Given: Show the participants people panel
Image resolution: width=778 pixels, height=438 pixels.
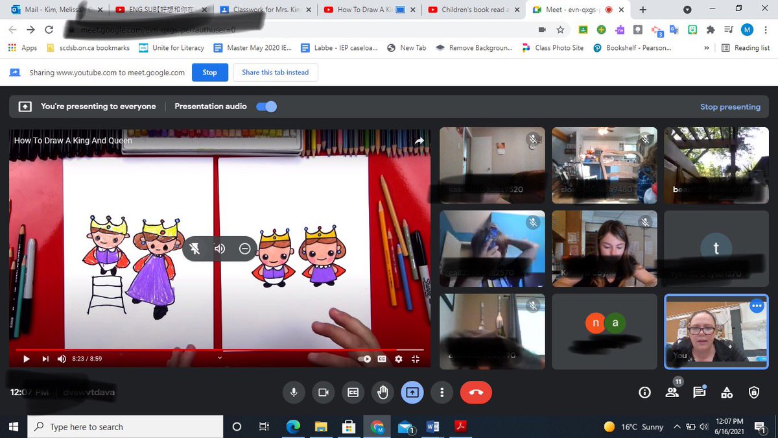Looking at the screenshot, I should (x=672, y=392).
